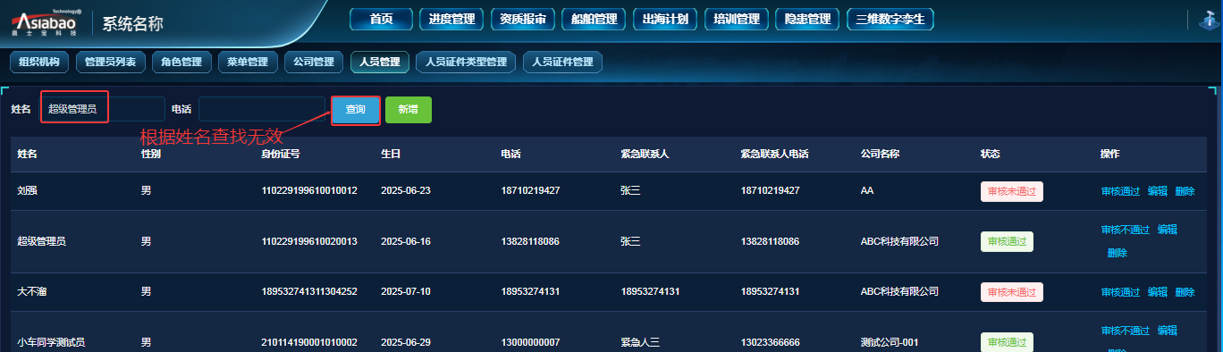Click 编辑 link in 大不溜 row
The image size is (1223, 352).
[x=1157, y=292]
